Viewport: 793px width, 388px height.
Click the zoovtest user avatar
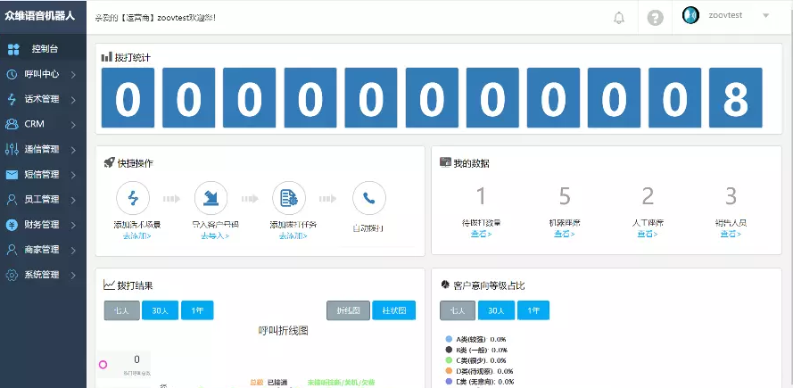coord(690,15)
